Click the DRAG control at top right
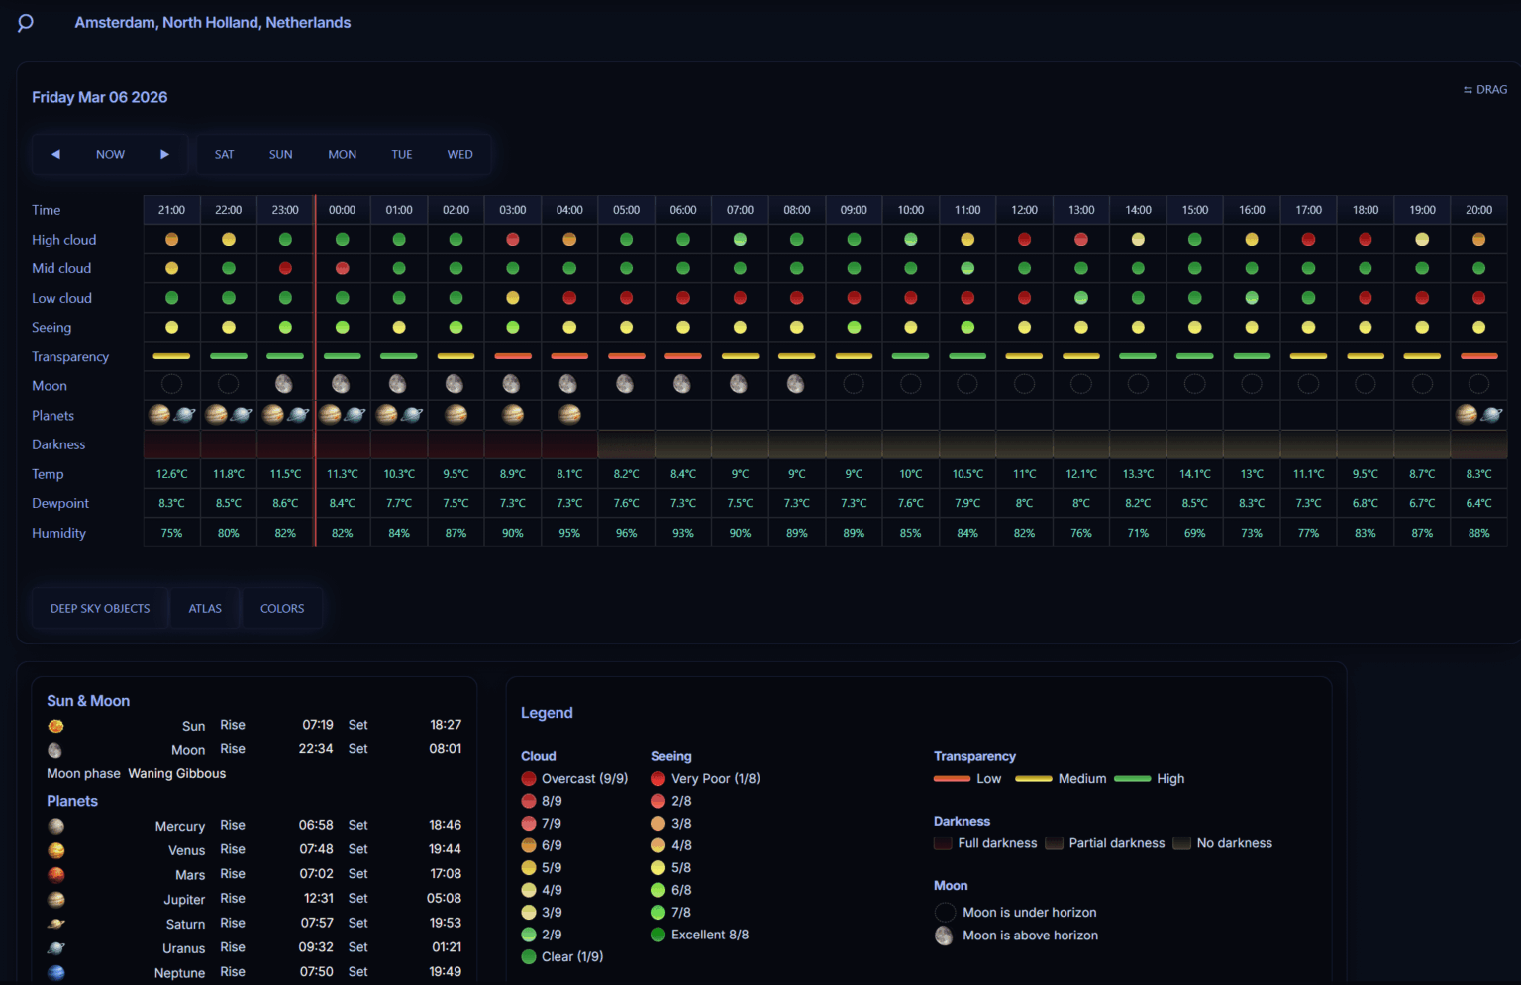Viewport: 1521px width, 985px height. pyautogui.click(x=1484, y=89)
